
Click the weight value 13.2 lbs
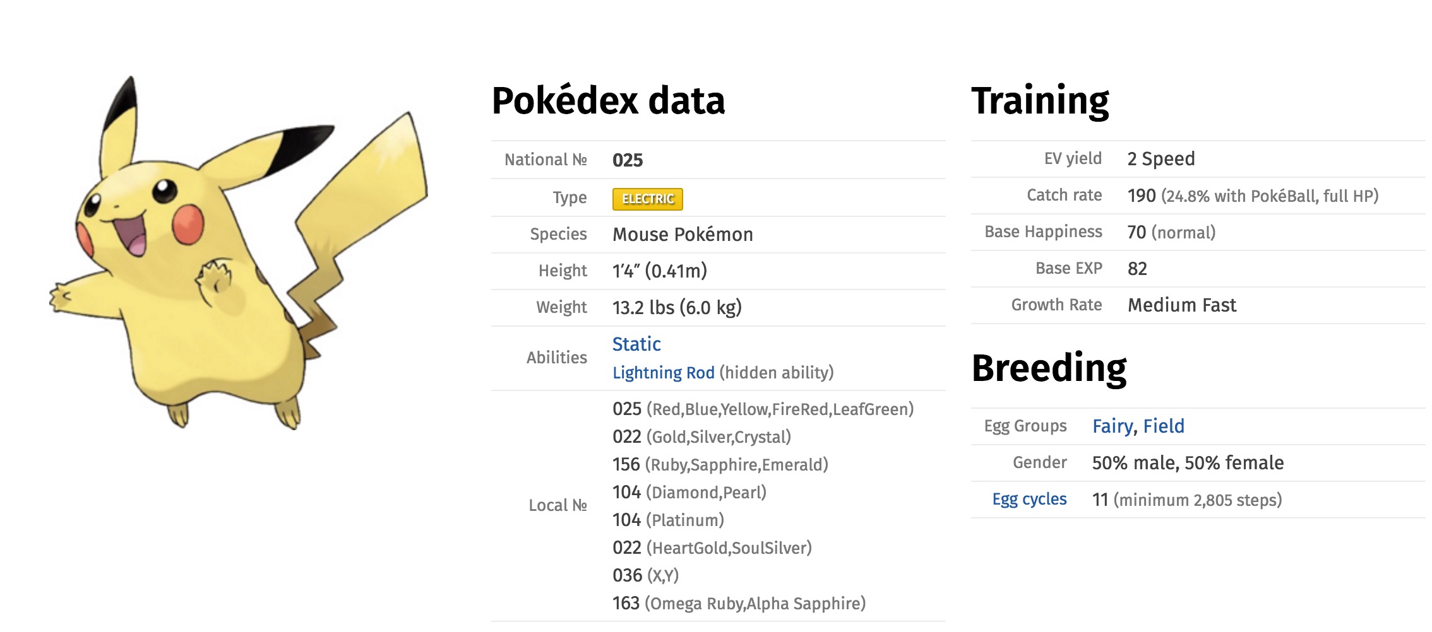point(643,308)
